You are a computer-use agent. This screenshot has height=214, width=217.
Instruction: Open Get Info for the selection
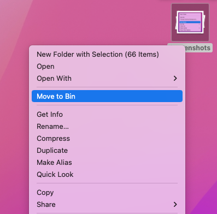point(107,115)
